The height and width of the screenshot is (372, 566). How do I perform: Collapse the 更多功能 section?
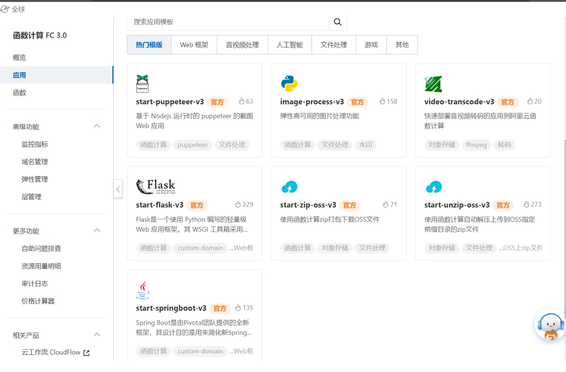97,231
